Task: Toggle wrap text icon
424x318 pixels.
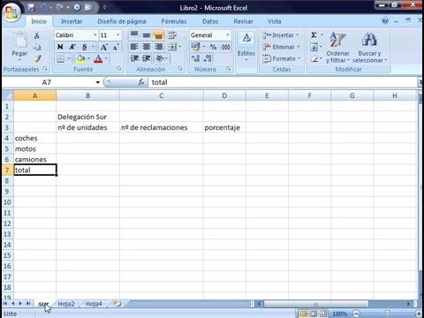Action: (x=172, y=35)
